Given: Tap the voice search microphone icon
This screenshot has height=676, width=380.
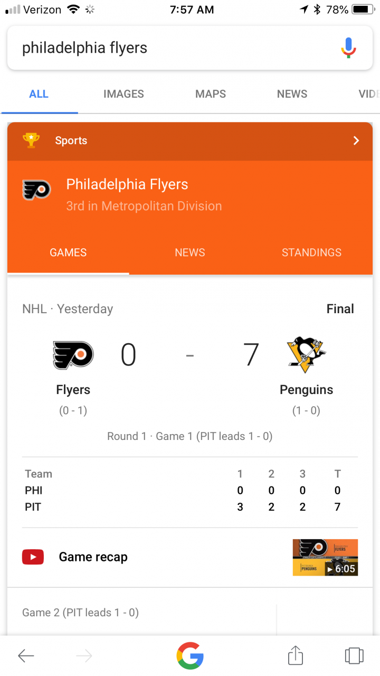Looking at the screenshot, I should point(348,48).
